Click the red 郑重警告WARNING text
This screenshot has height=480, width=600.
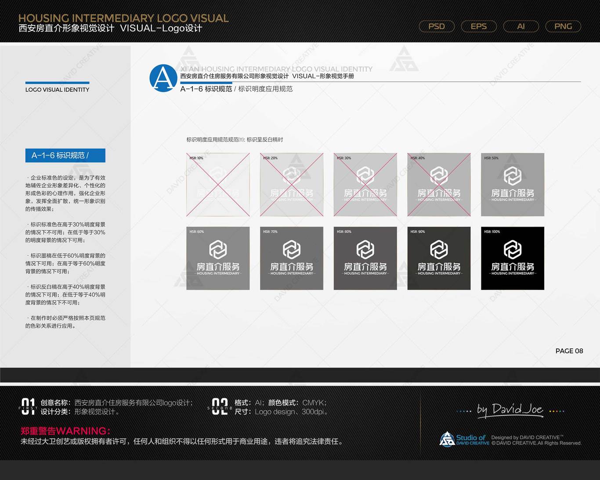pos(65,431)
